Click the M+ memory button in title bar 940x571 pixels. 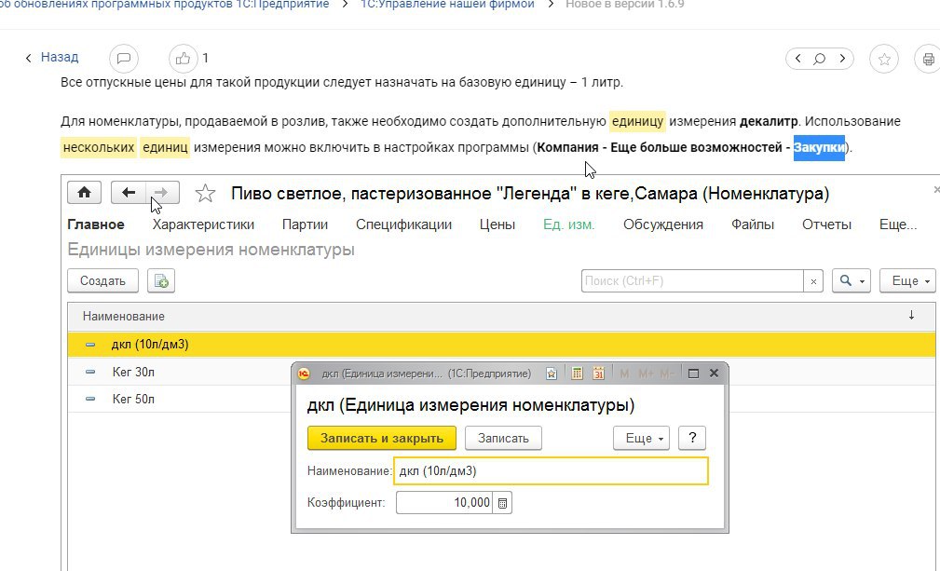click(646, 374)
